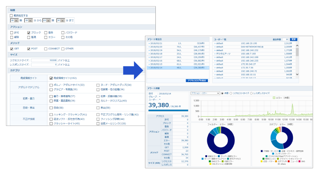Click the アクセスログを表示 button

(x=197, y=81)
